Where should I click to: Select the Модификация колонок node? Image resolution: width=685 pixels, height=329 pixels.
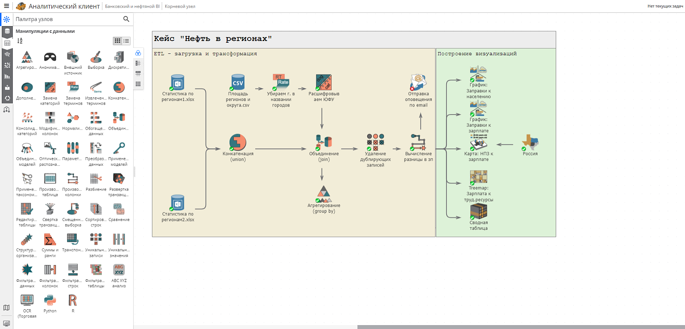[x=50, y=118]
